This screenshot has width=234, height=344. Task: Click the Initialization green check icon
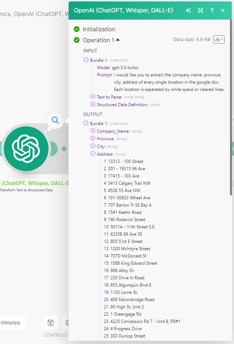coord(77,29)
